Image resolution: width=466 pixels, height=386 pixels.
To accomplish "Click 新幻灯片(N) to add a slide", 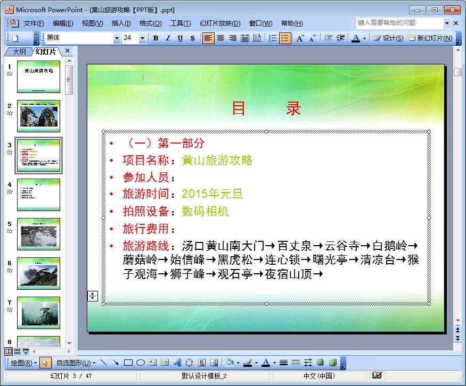I will (430, 38).
